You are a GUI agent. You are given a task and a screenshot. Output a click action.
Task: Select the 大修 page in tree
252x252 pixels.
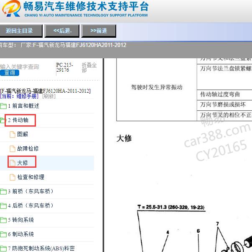(x=23, y=163)
